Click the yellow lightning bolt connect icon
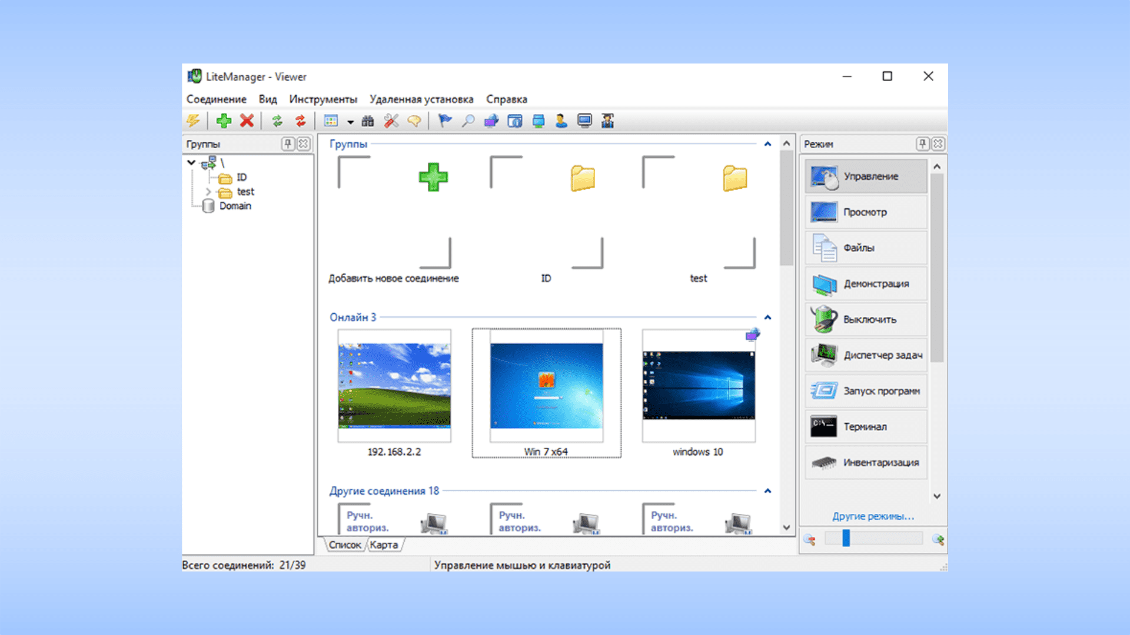The image size is (1130, 635). [194, 121]
